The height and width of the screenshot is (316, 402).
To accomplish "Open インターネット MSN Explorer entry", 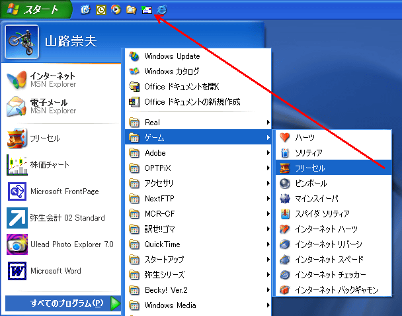I will coord(61,79).
